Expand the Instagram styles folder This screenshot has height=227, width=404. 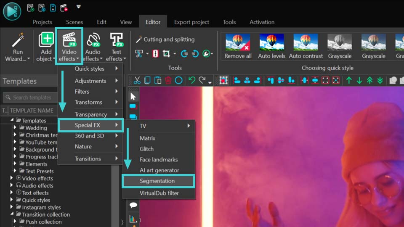pyautogui.click(x=12, y=207)
